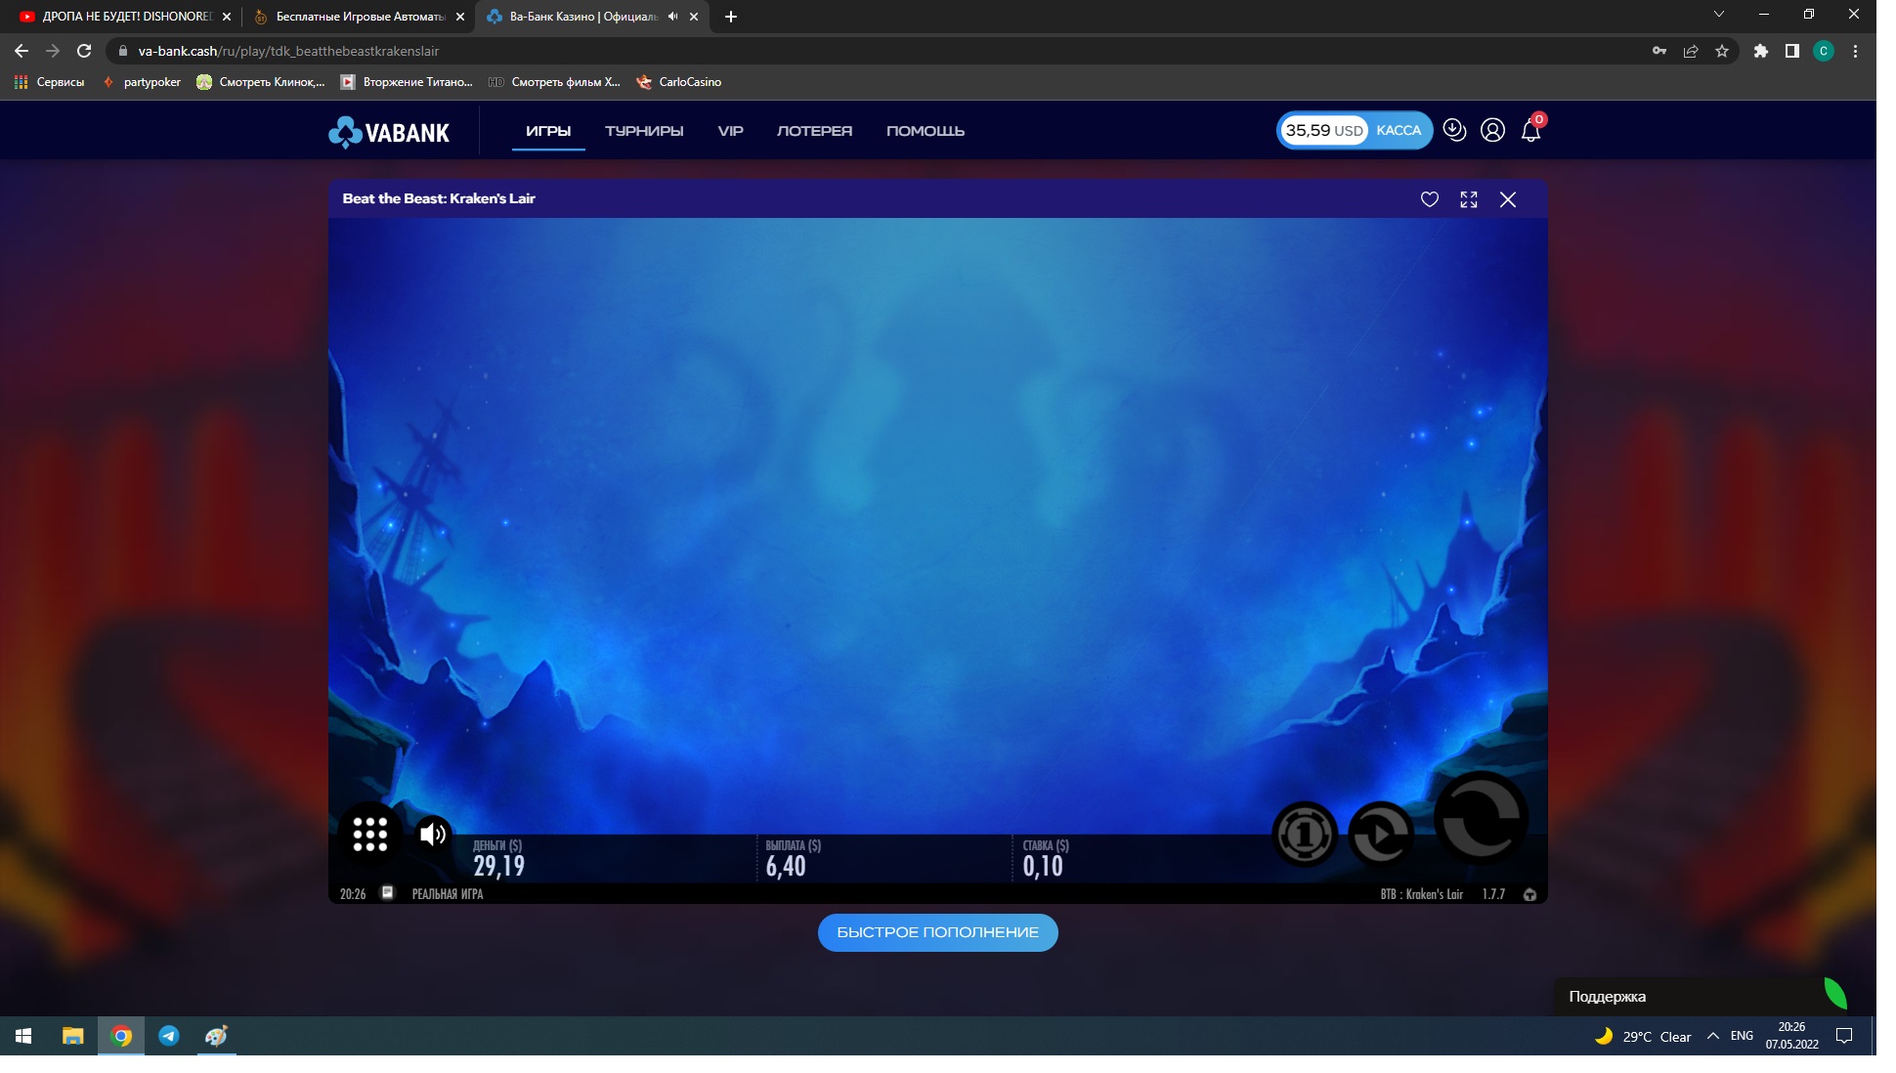Click БЫСТРОЕ ПОПОЛНЕНИЕ button
The width and height of the screenshot is (1896, 1073).
coord(937,932)
